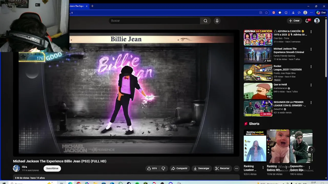Image resolution: width=328 pixels, height=184 pixels.
Task: Click the video title Michael Jackson The Experience Billie Jean
Action: coord(60,161)
